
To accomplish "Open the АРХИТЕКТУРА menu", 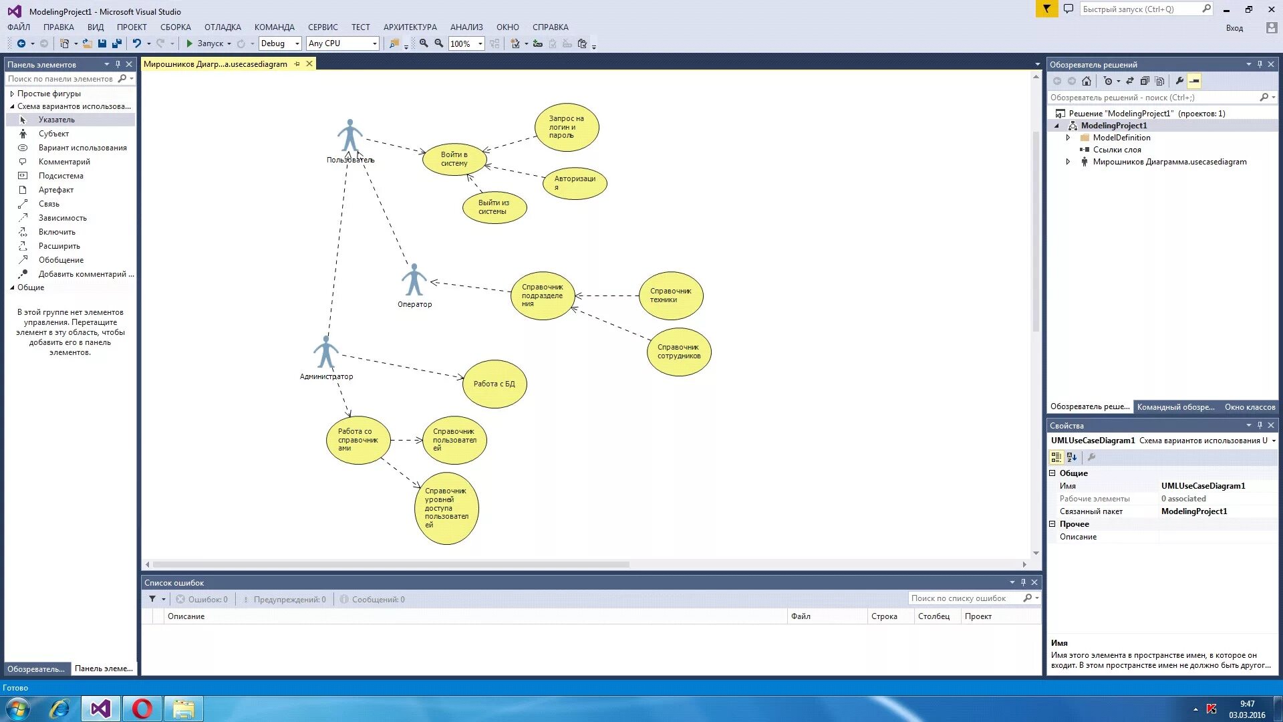I will [x=410, y=27].
